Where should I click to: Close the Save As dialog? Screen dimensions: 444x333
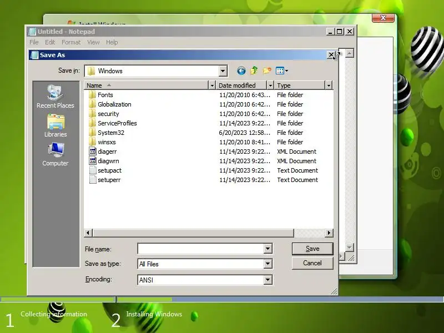click(331, 54)
